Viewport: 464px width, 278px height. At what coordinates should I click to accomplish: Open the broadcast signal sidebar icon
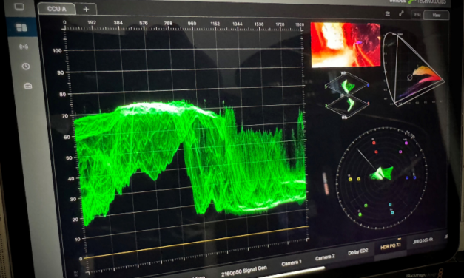coord(24,47)
